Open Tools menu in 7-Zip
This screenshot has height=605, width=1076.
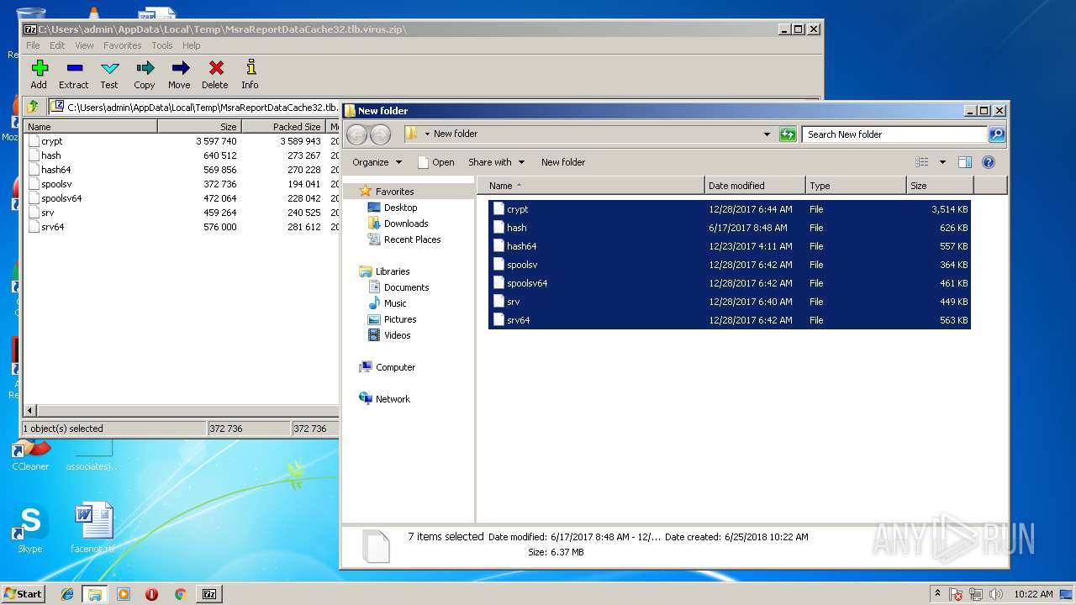point(162,45)
